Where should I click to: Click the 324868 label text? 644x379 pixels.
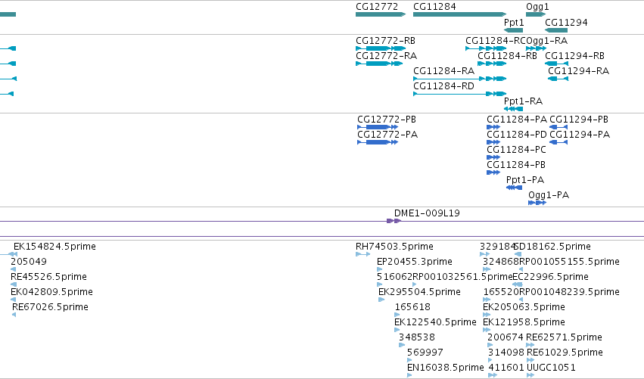(501, 262)
